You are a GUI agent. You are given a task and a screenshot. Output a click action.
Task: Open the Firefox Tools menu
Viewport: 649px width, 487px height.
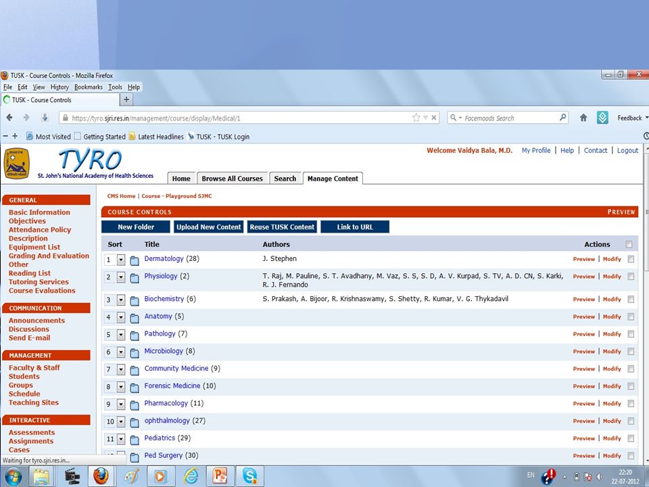115,87
